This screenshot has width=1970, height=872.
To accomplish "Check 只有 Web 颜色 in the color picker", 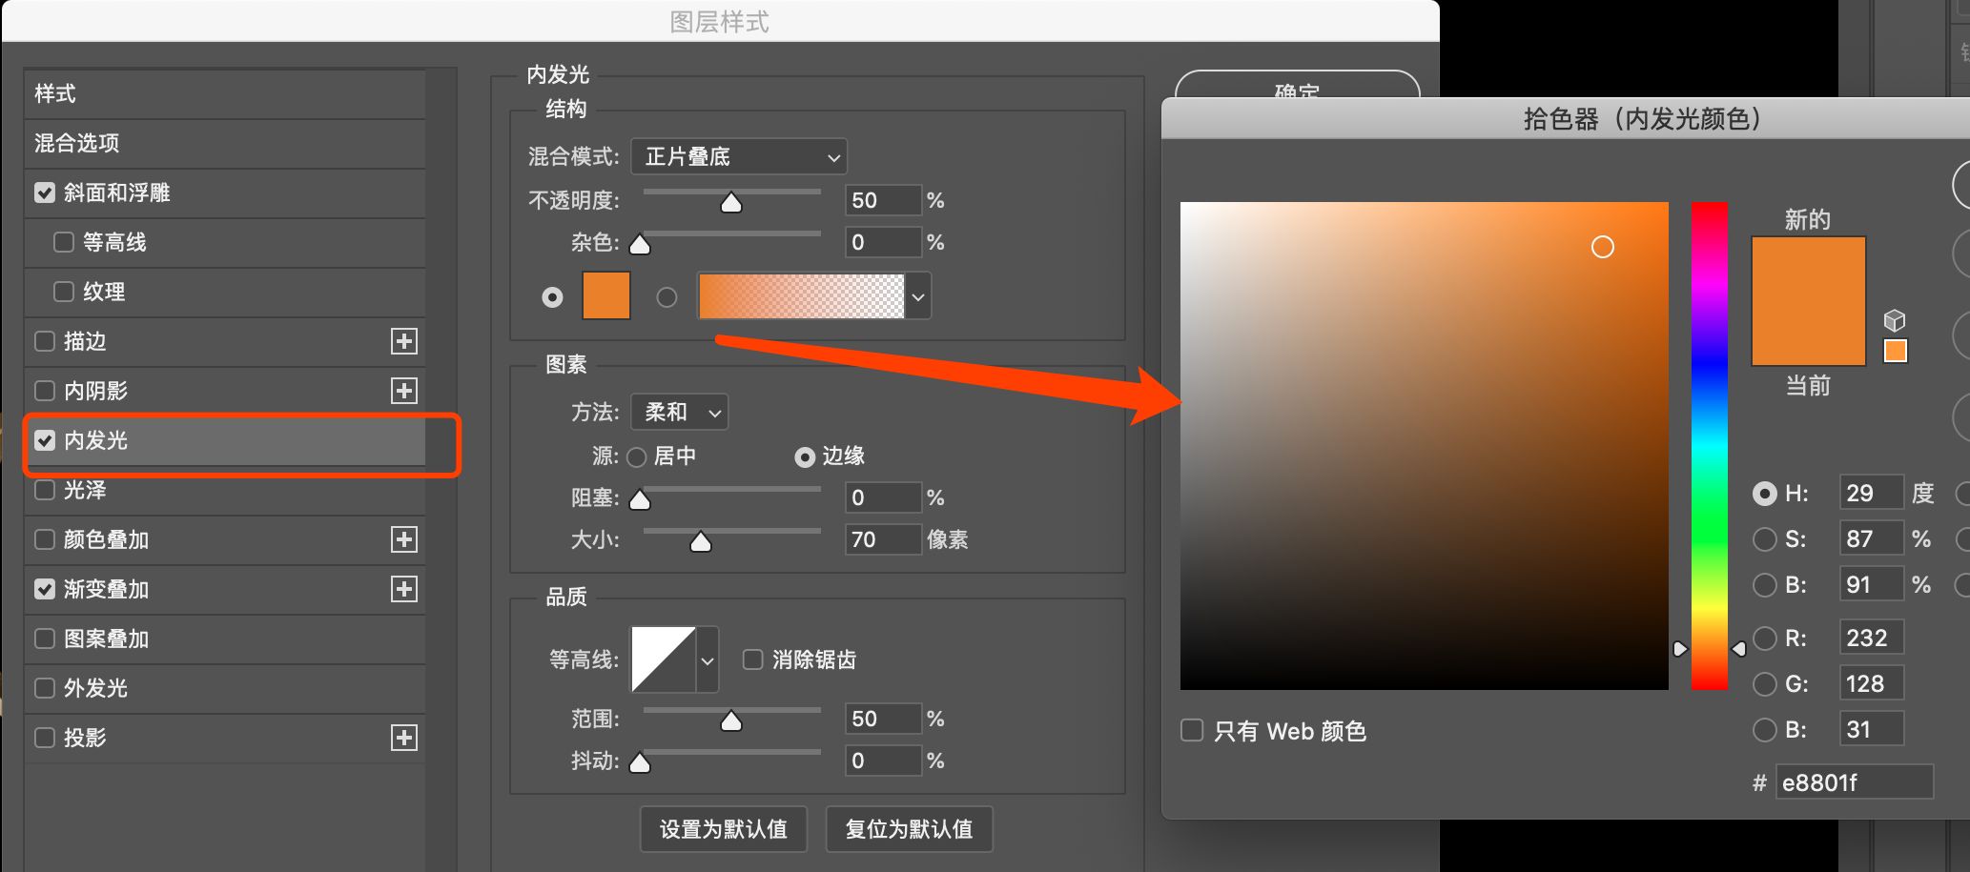I will (x=1192, y=731).
